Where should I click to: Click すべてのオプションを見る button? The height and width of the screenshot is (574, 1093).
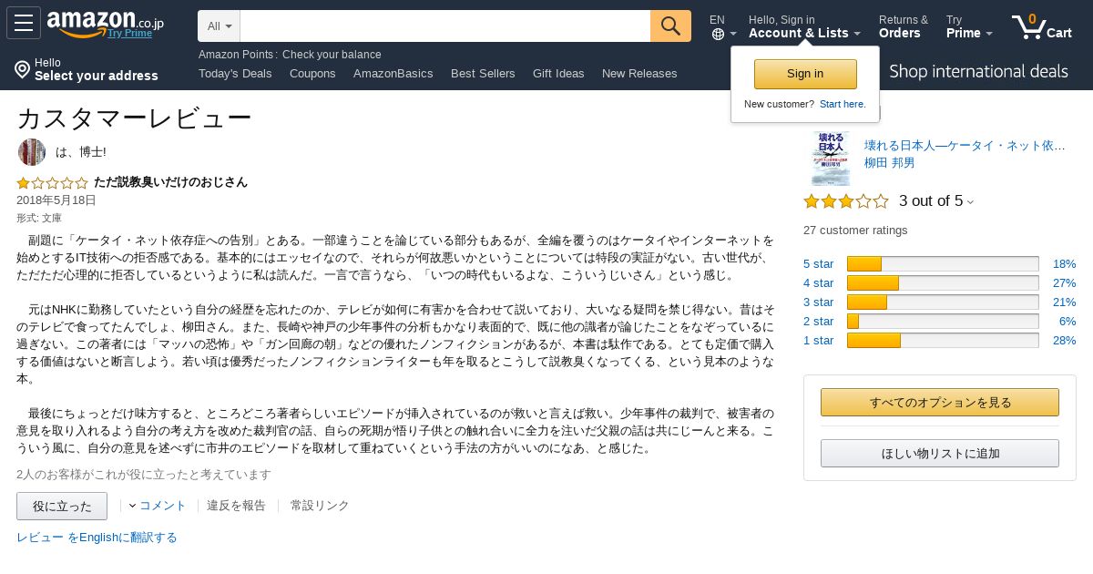940,403
